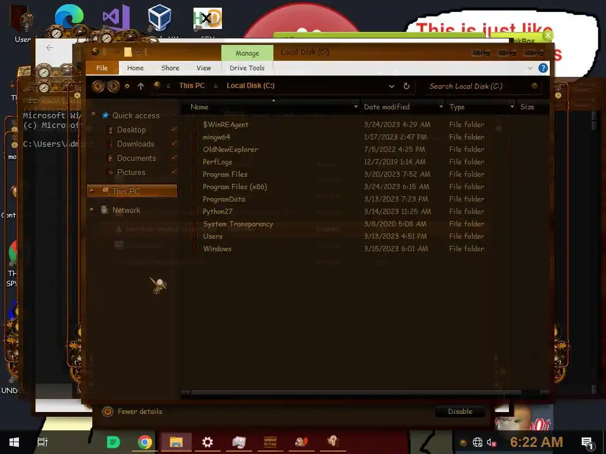
Task: Open the Name column filter dropdown
Action: coord(356,107)
